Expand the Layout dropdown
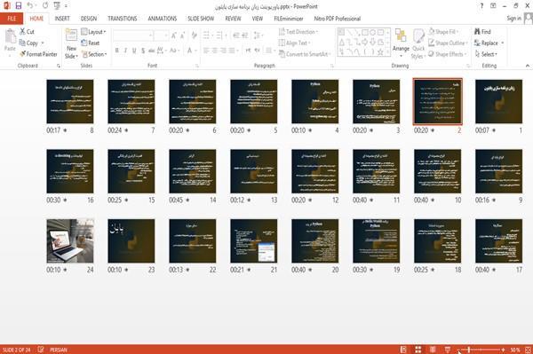 pos(93,32)
